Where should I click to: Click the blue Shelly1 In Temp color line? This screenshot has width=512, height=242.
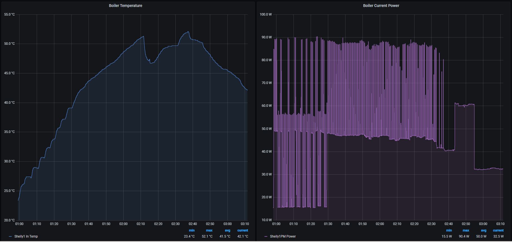click(x=10, y=236)
